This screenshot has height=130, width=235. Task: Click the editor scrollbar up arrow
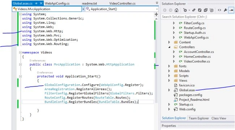pyautogui.click(x=156, y=19)
